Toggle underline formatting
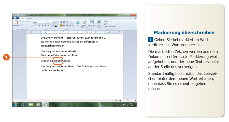The width and height of the screenshot is (229, 122). [39, 26]
